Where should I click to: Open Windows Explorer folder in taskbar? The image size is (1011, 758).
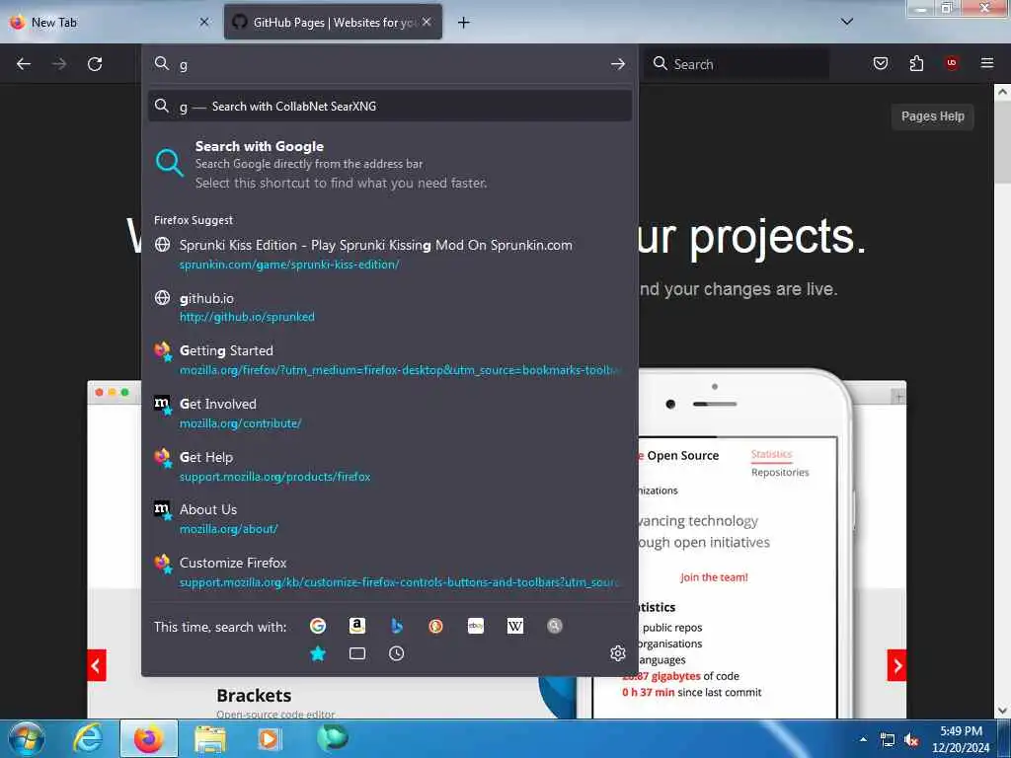210,738
